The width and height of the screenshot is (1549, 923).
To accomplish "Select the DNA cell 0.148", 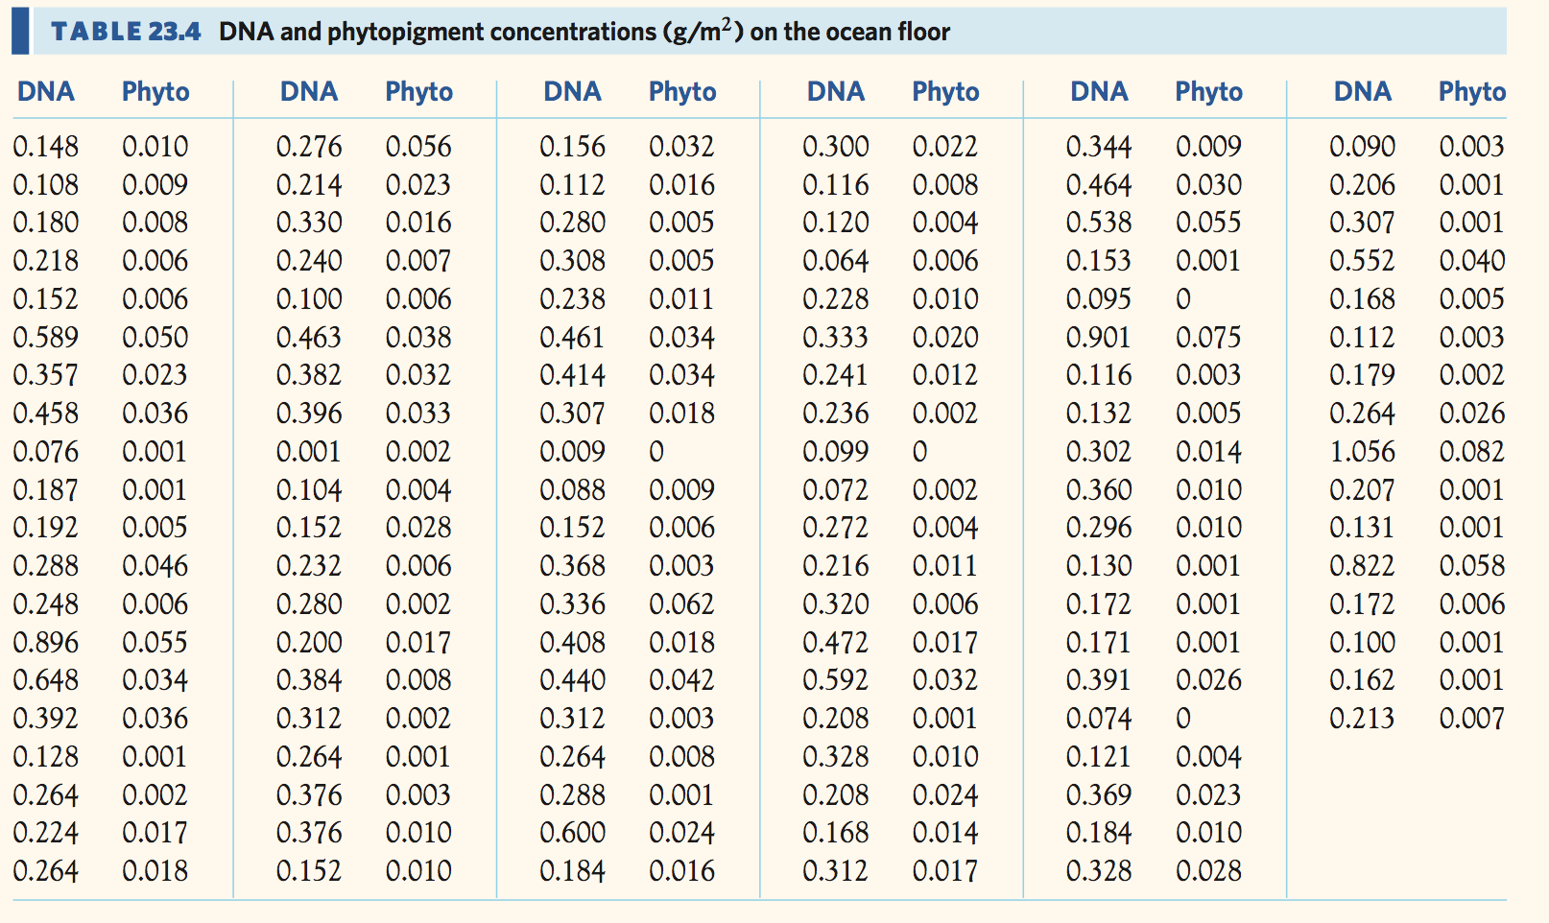I will click(x=45, y=147).
